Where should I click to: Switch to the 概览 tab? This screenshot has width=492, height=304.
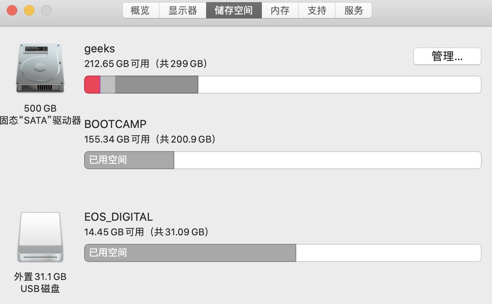(x=140, y=10)
